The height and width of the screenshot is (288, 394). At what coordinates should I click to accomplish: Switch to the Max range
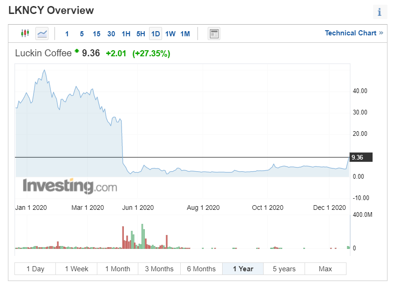(x=326, y=268)
